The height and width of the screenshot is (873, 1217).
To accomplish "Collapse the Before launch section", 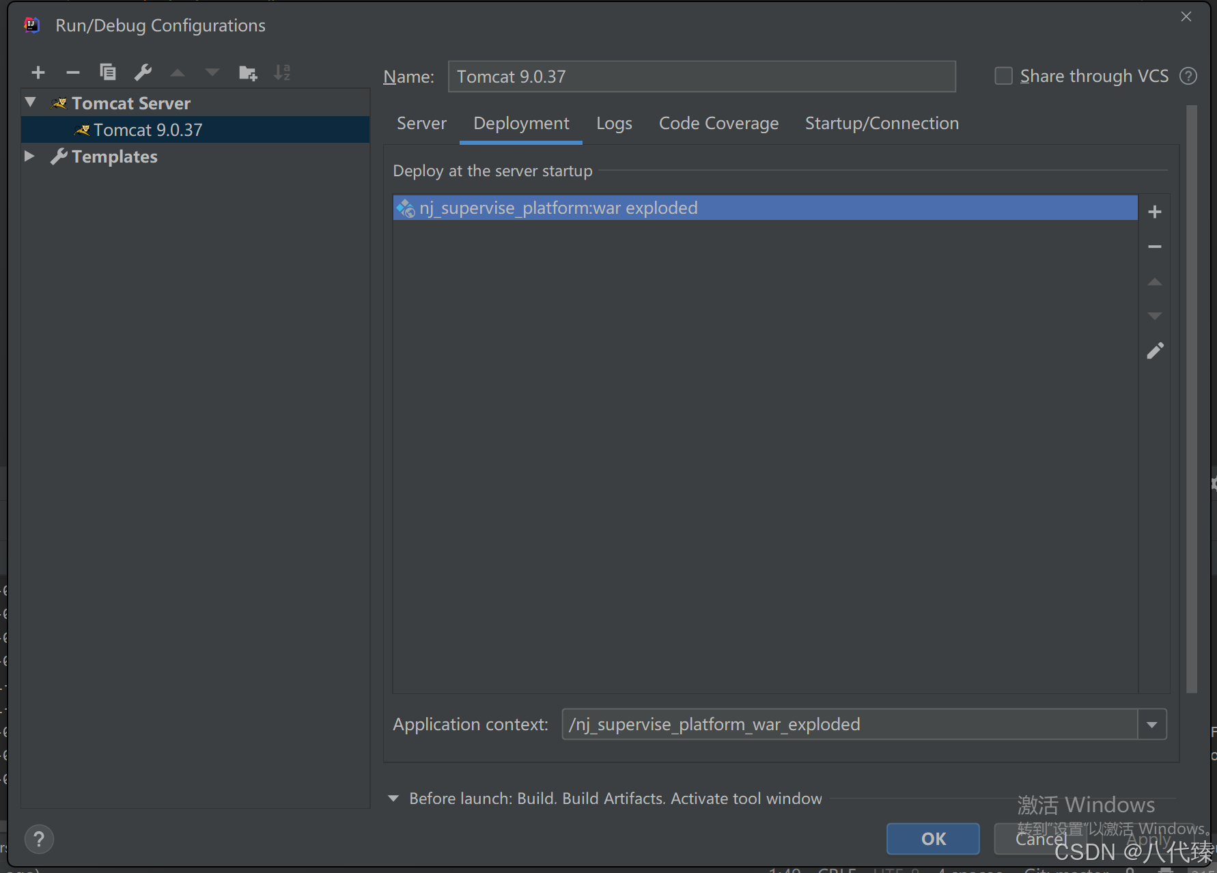I will (x=393, y=799).
